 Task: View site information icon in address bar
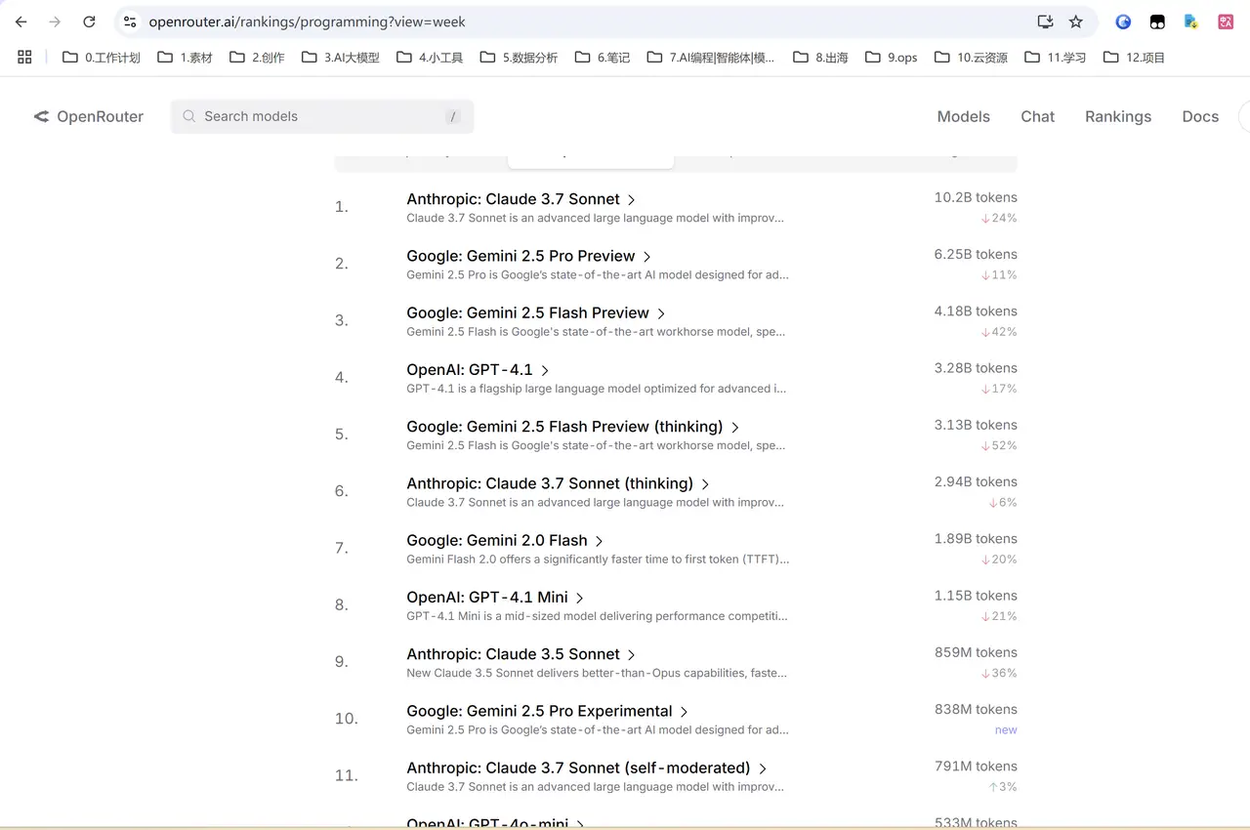tap(130, 21)
